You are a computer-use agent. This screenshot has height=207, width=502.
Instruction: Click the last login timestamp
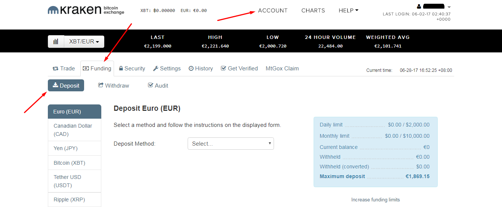[416, 16]
